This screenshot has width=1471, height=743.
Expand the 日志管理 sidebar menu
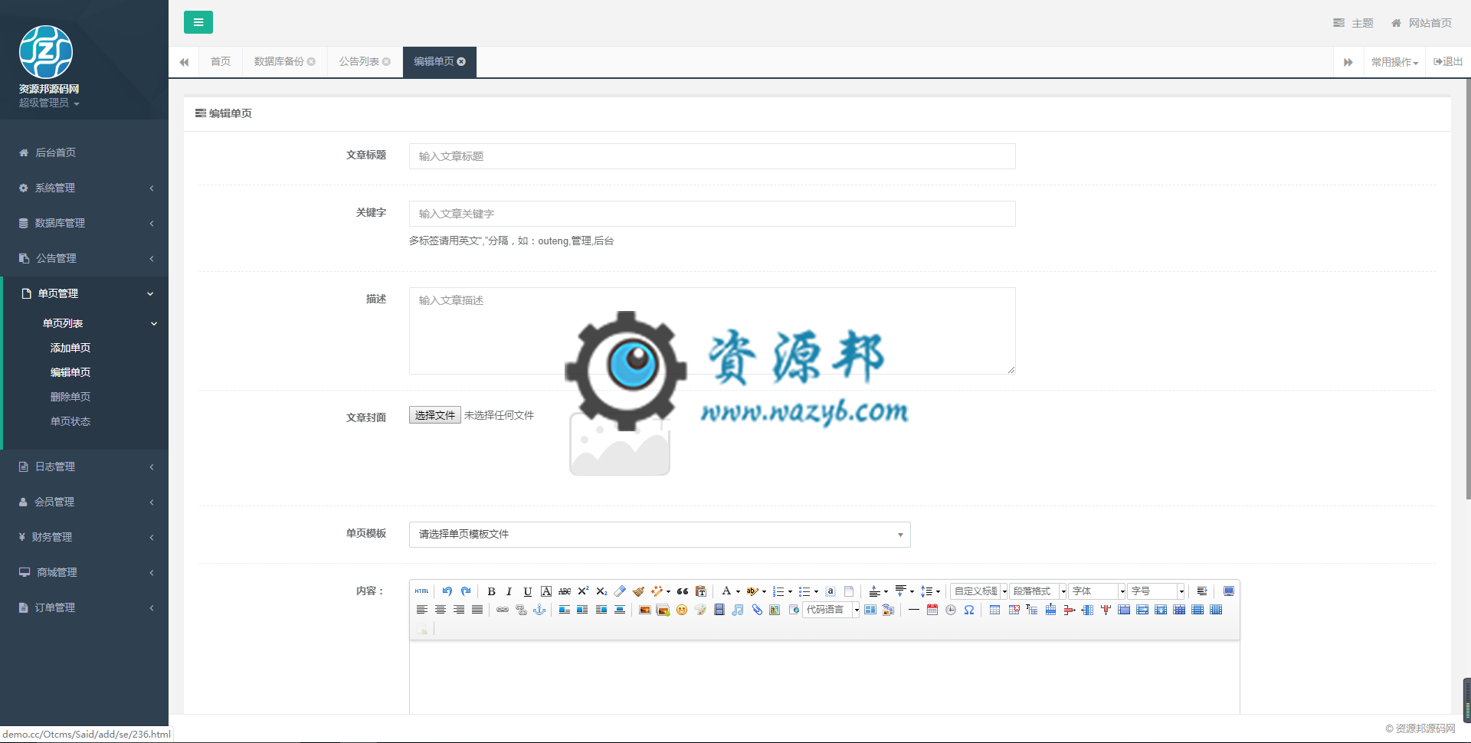(x=84, y=466)
